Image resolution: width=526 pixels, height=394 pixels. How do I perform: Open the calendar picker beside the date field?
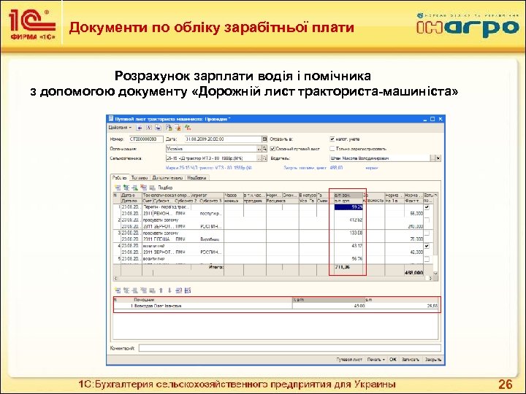click(264, 139)
